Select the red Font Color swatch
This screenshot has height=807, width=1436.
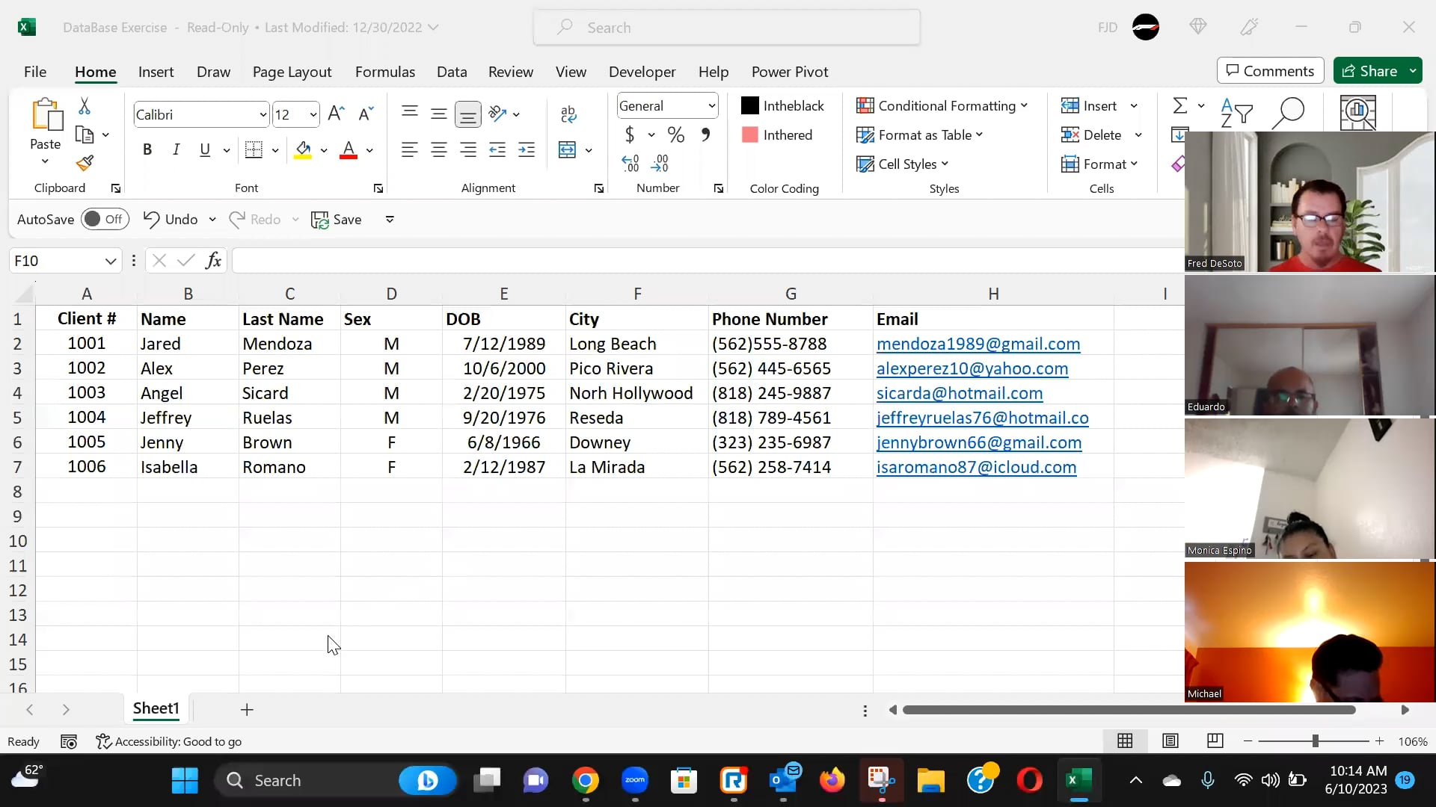coord(348,149)
